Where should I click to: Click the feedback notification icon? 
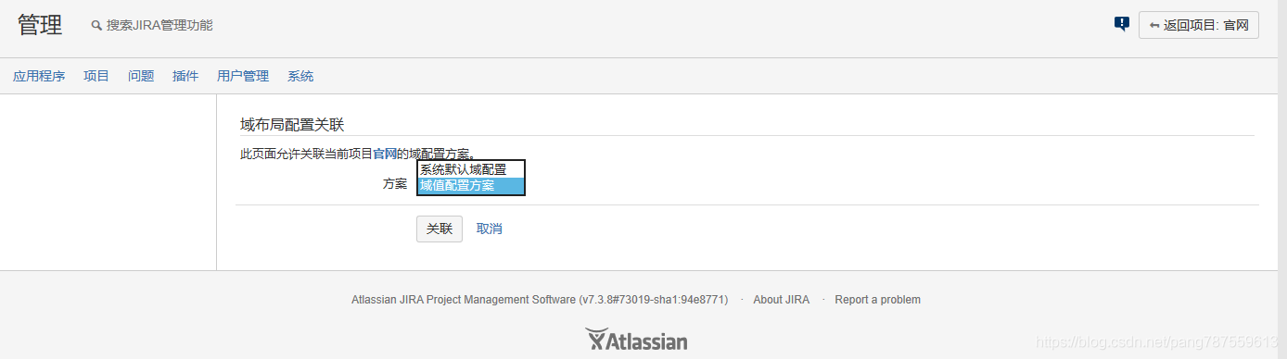click(1121, 24)
